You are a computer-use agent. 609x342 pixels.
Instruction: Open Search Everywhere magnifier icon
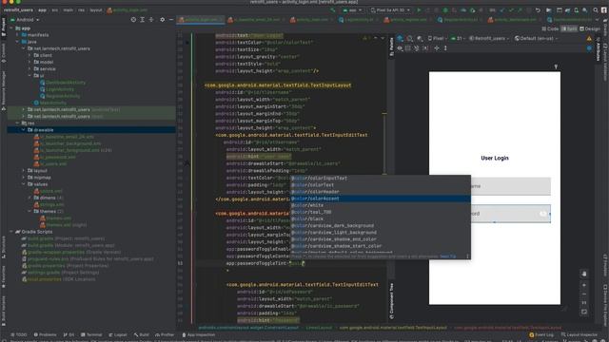click(596, 10)
